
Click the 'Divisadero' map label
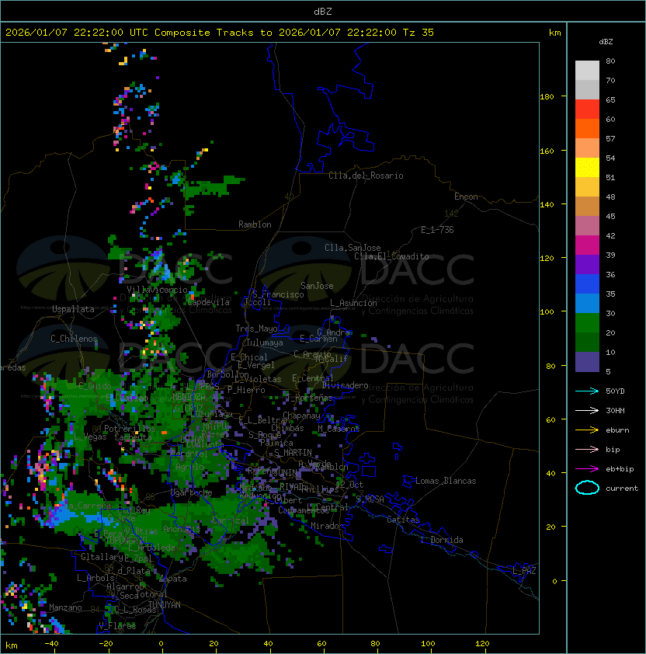pyautogui.click(x=346, y=385)
